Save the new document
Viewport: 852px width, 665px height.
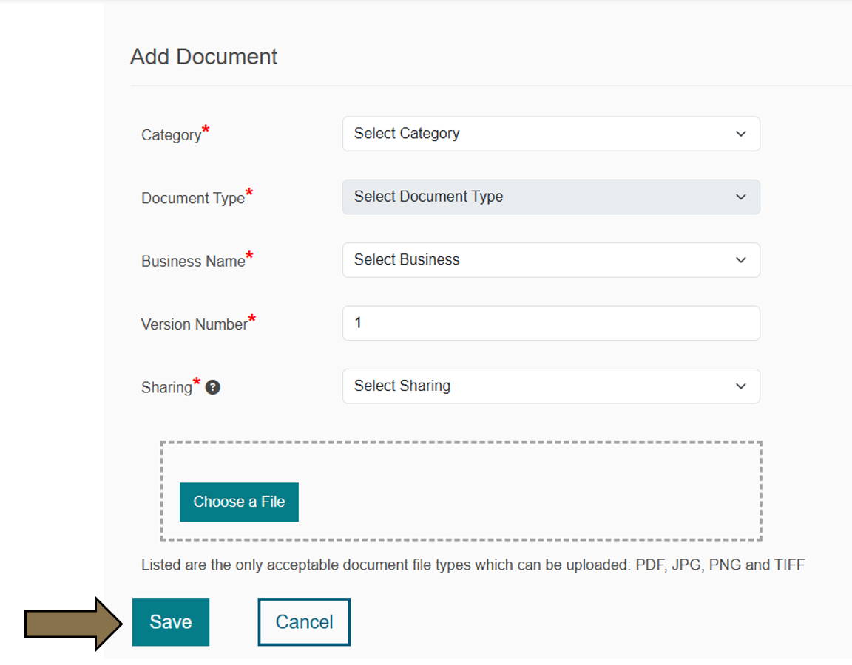click(x=171, y=621)
